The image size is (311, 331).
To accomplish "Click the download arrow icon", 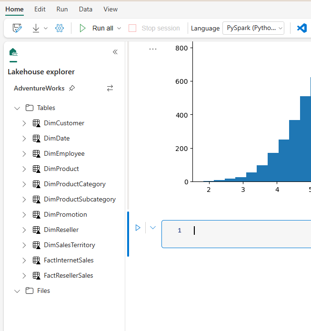I will (36, 28).
